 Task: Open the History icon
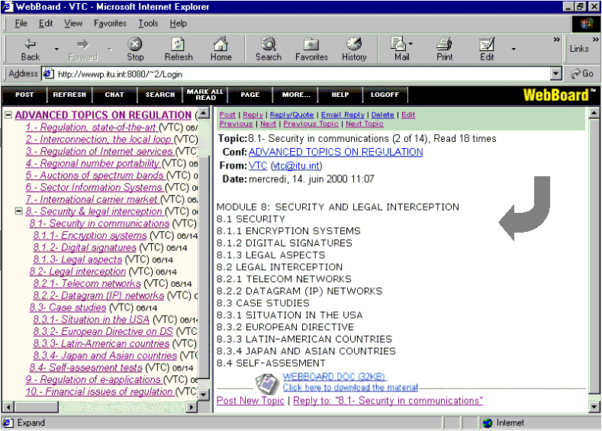coord(354,44)
